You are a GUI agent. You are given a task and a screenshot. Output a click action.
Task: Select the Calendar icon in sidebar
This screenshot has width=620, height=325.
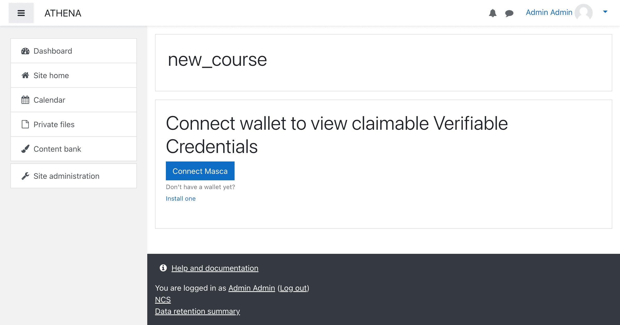pyautogui.click(x=25, y=100)
